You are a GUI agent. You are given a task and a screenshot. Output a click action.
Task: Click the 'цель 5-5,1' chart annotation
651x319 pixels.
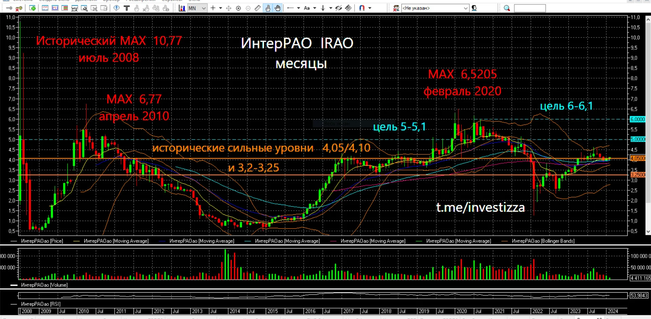399,127
